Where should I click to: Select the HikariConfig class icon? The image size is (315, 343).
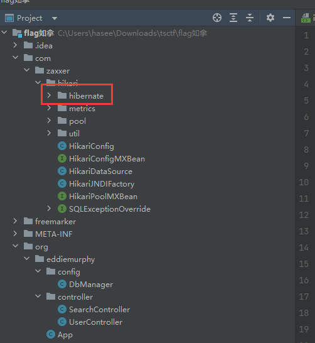click(62, 146)
